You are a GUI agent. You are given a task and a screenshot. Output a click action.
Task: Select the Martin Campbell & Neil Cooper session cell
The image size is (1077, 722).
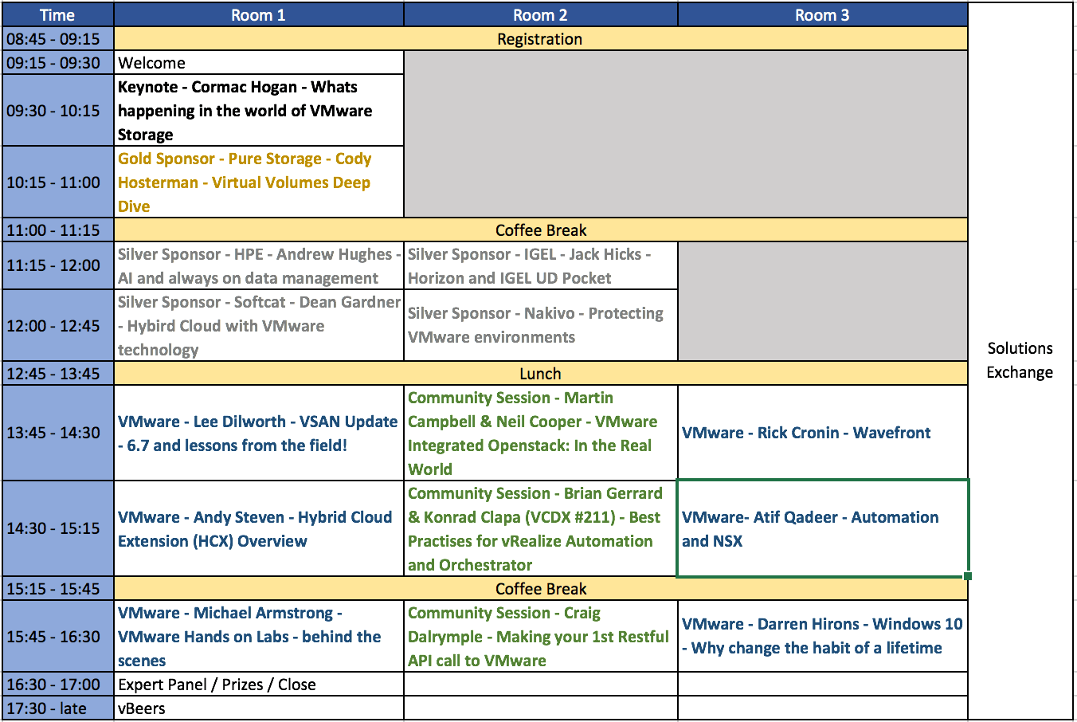click(541, 434)
